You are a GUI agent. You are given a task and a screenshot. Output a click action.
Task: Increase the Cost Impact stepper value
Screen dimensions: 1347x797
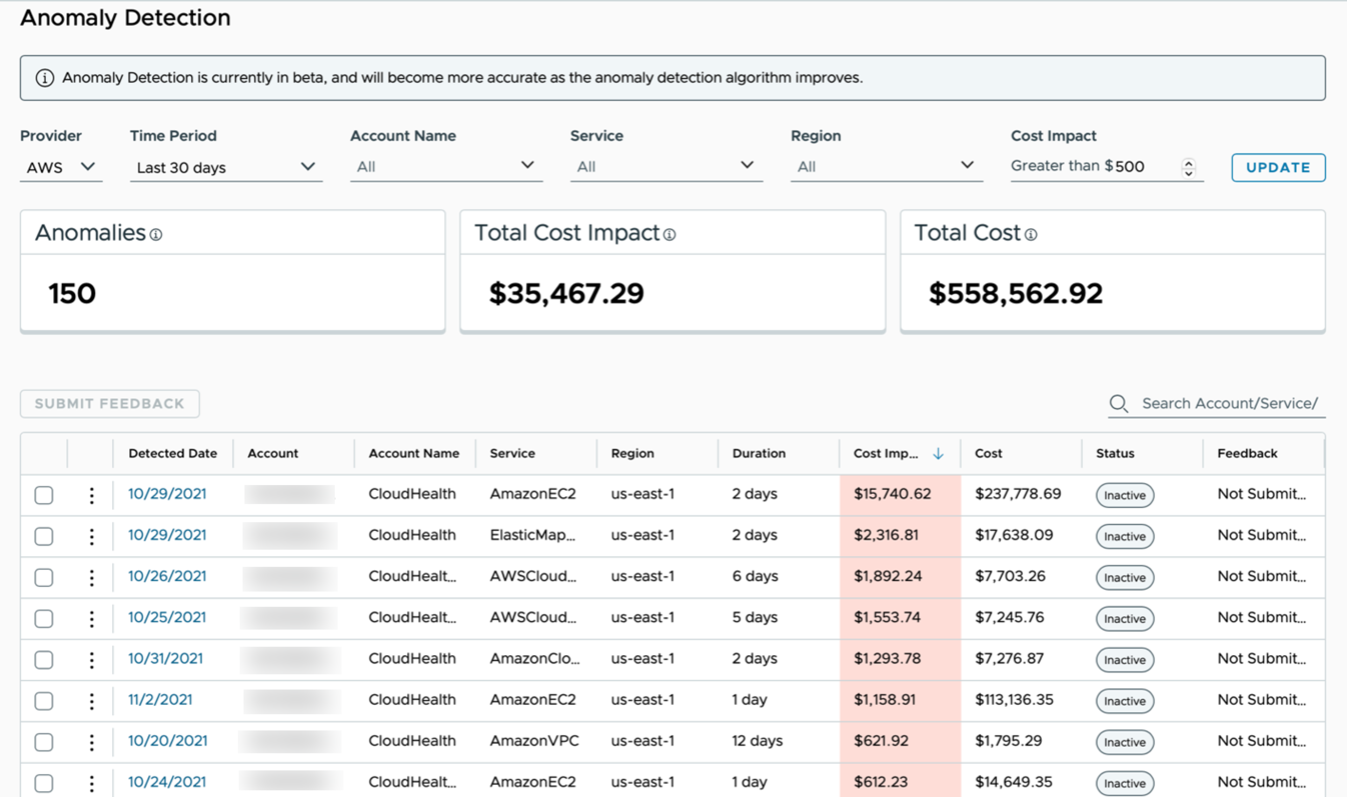(1188, 163)
